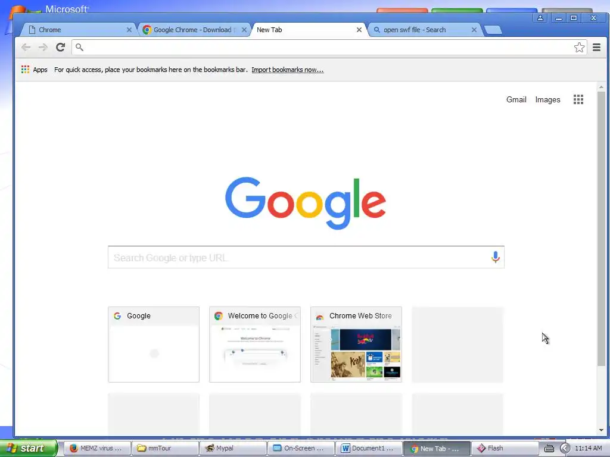
Task: Start voice search with the microphone
Action: 495,257
